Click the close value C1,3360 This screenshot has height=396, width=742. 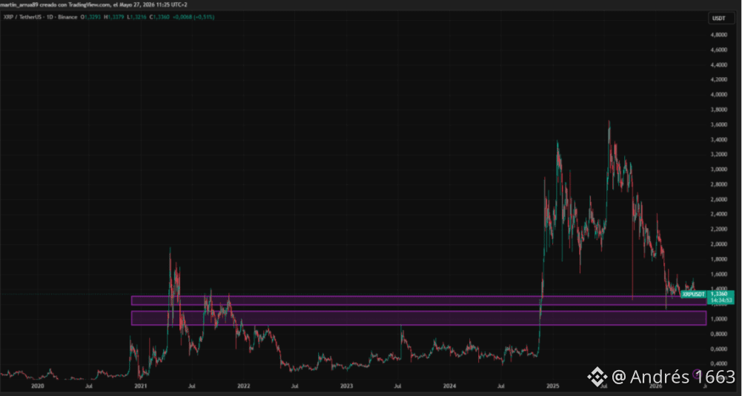pos(159,17)
